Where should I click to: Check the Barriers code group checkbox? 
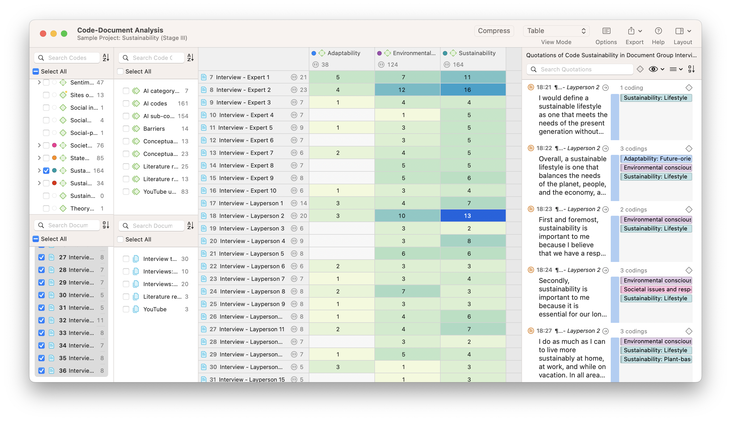tap(126, 129)
